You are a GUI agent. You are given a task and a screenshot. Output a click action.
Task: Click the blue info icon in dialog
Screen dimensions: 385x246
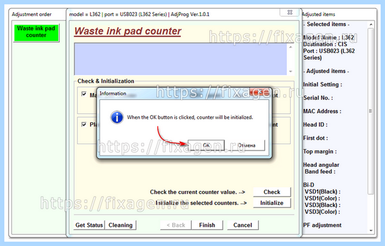[x=117, y=117]
